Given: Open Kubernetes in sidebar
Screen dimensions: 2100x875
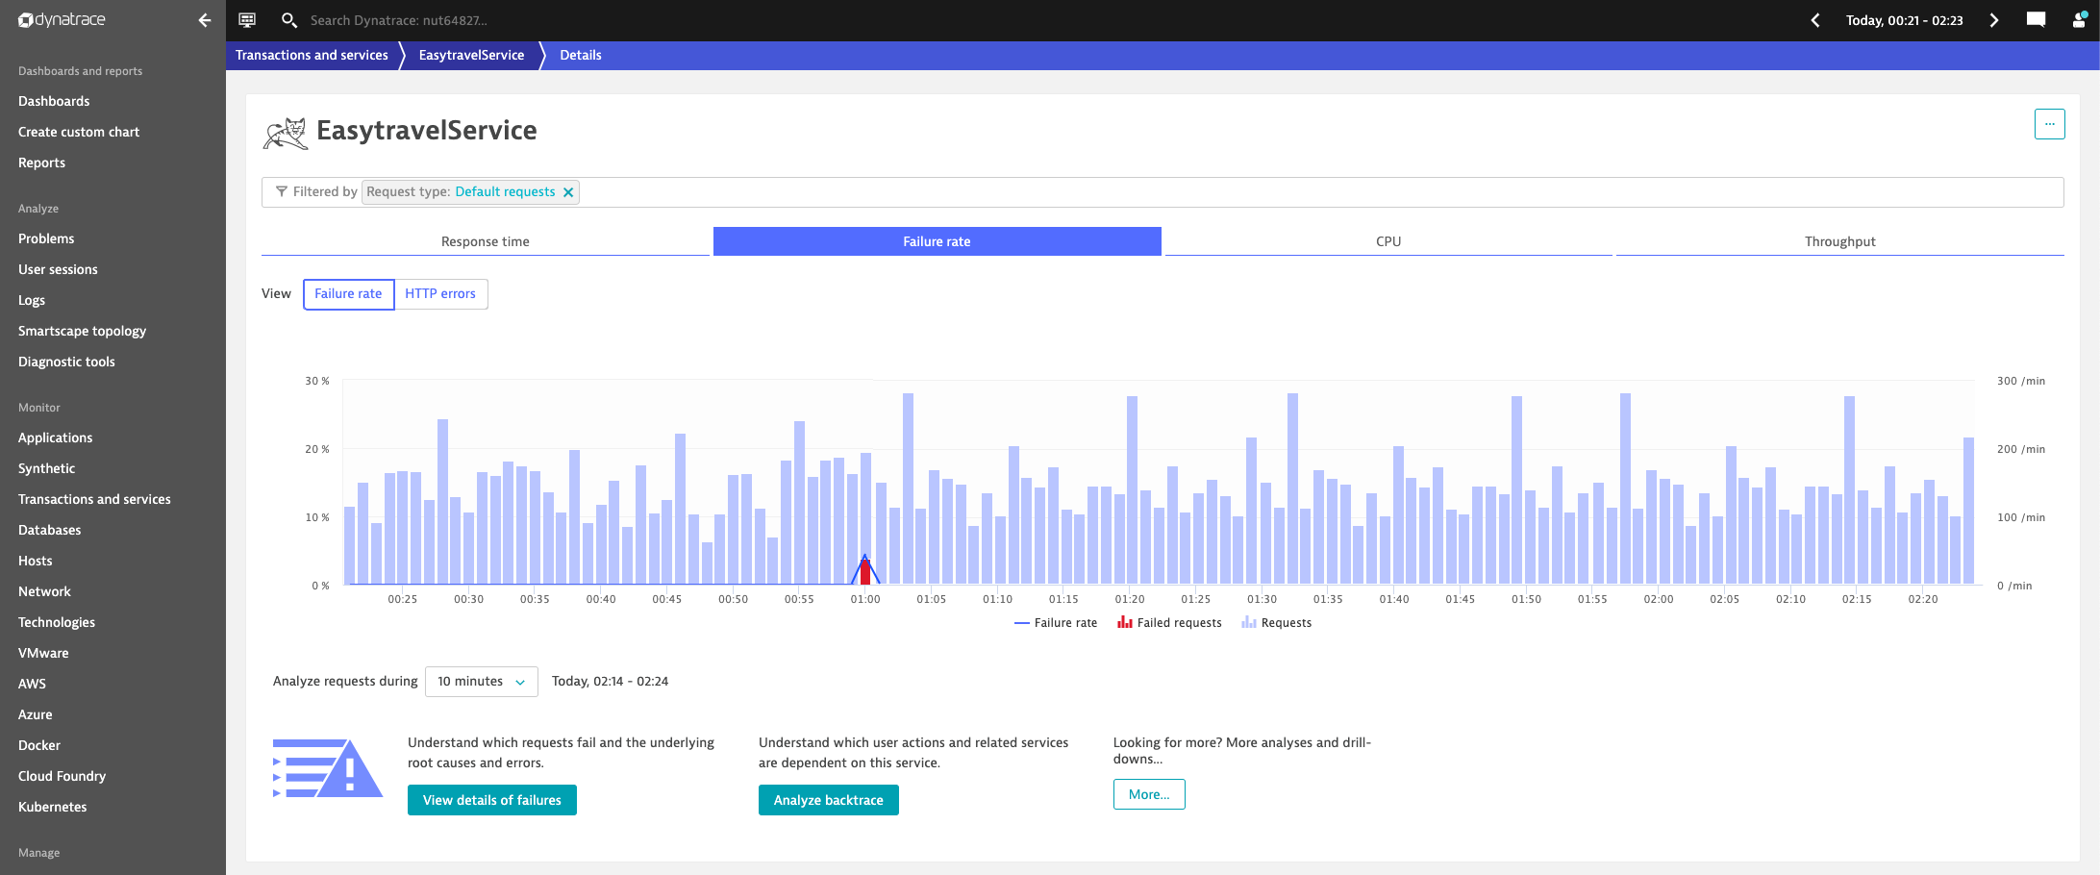Looking at the screenshot, I should pos(52,807).
